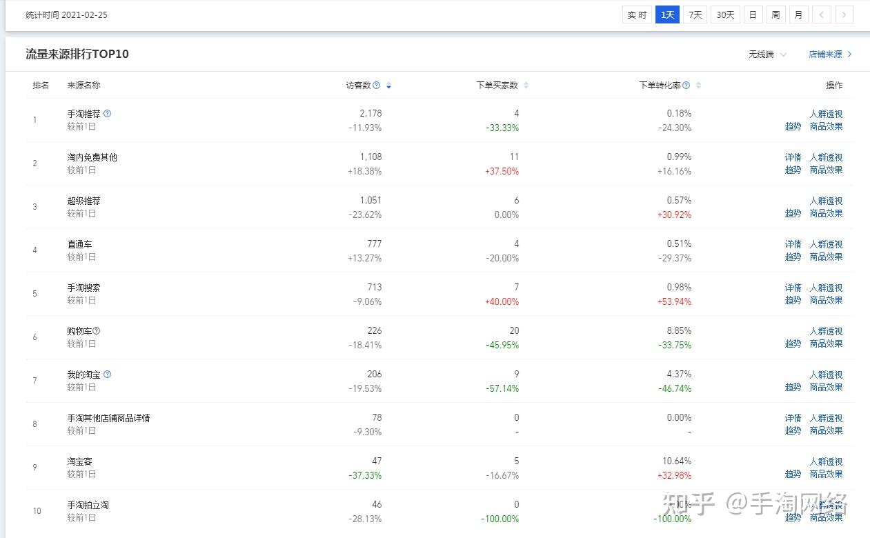This screenshot has width=870, height=538.
Task: Open 人群透视 for 手淘推荐 row
Action: [826, 114]
